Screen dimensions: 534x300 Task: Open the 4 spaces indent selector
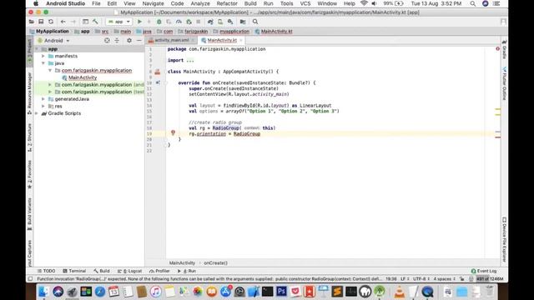point(445,279)
